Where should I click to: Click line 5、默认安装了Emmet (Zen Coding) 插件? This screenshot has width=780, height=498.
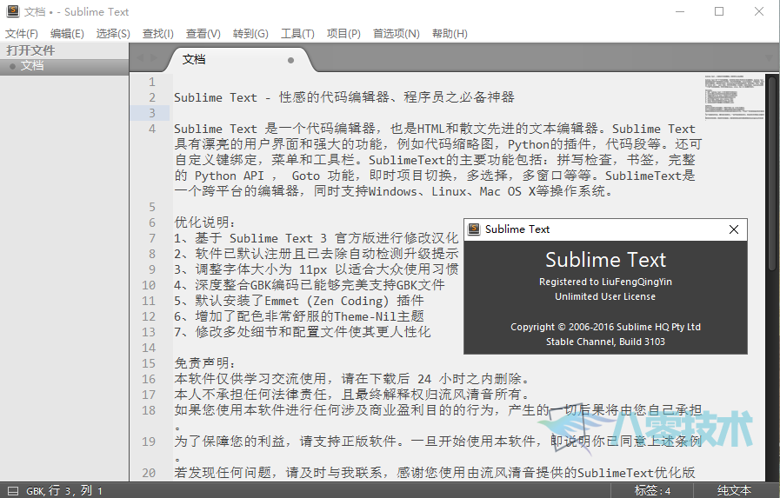[x=299, y=301]
